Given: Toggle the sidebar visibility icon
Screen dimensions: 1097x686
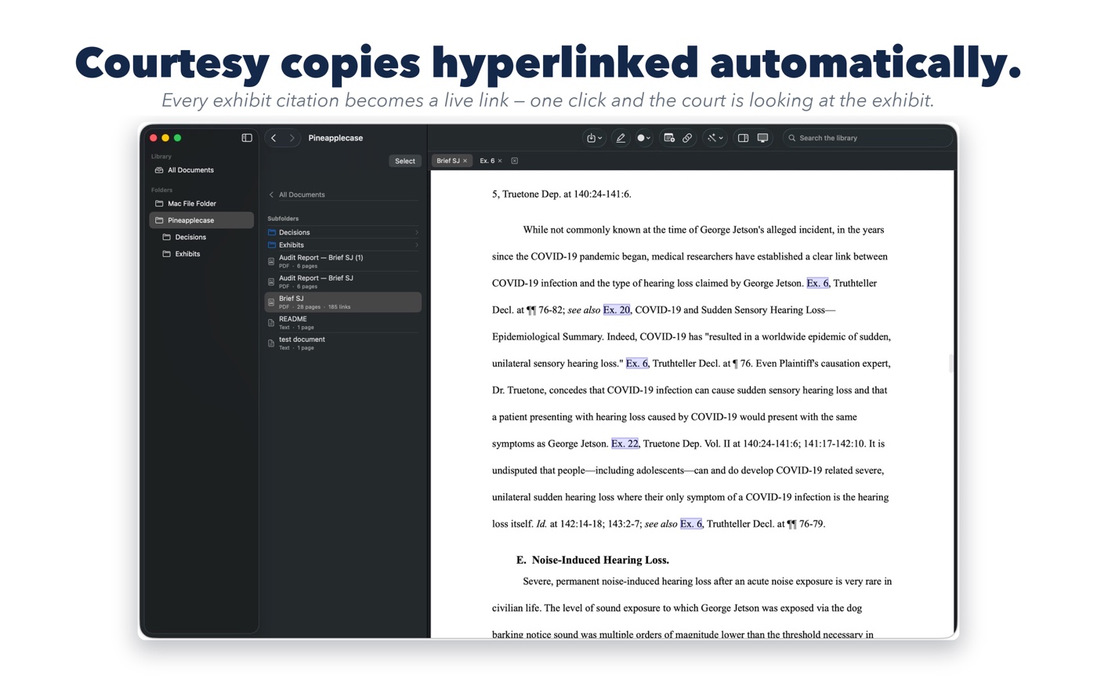Looking at the screenshot, I should (247, 138).
